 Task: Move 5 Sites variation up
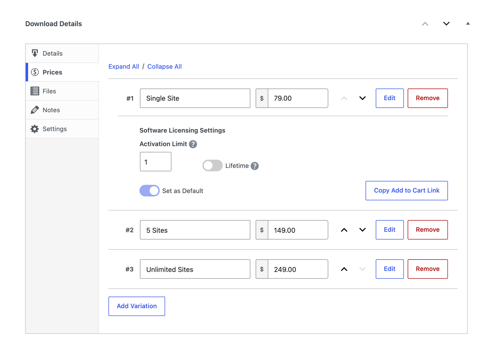point(344,230)
